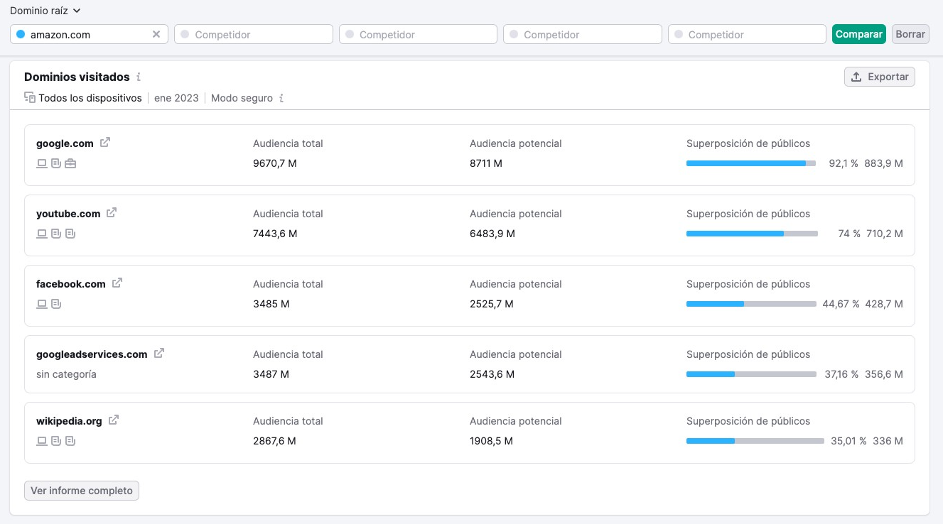Click the 2543,6 M potential audience value
The width and height of the screenshot is (943, 524).
[492, 374]
